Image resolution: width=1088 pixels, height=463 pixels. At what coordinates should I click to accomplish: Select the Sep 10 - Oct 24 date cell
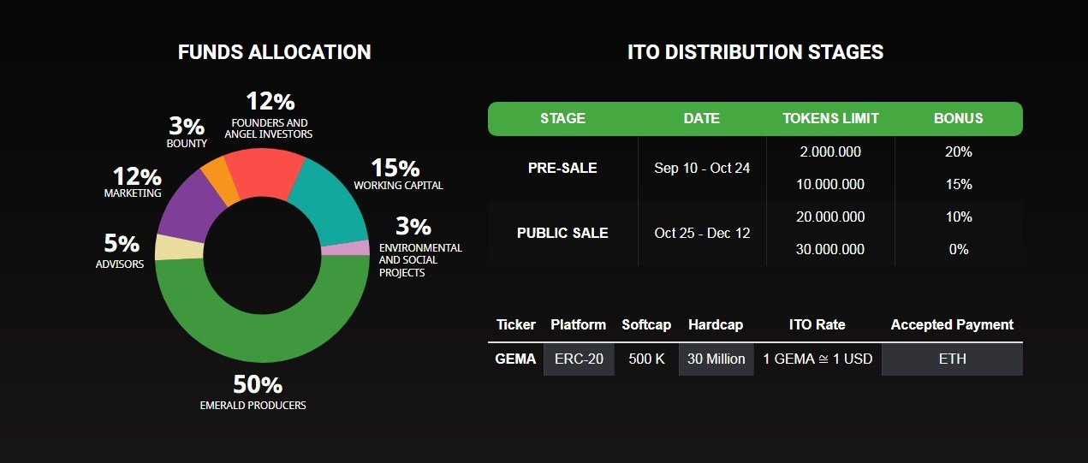[702, 168]
